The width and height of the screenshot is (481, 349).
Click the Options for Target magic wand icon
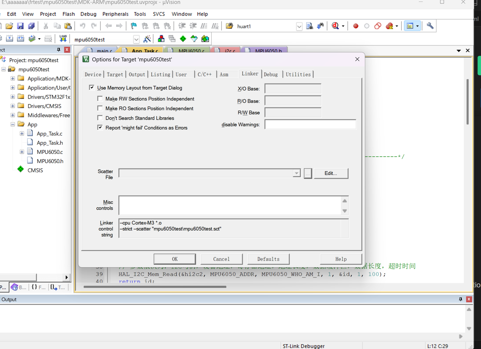point(147,39)
